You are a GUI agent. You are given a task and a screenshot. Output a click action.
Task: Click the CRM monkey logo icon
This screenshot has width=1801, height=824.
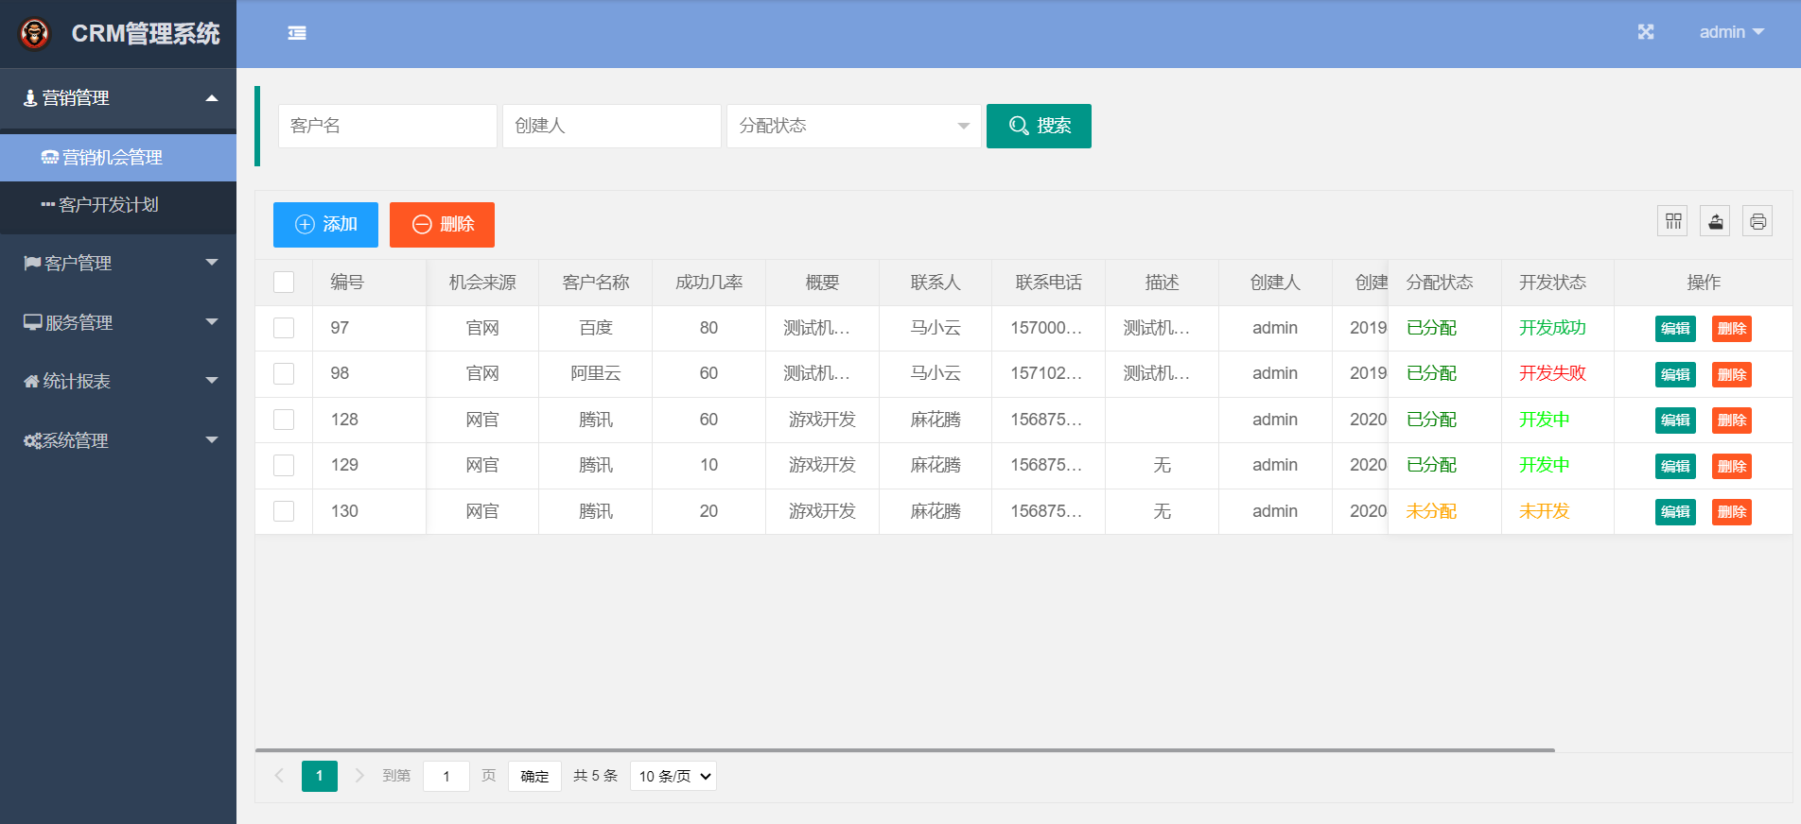35,34
